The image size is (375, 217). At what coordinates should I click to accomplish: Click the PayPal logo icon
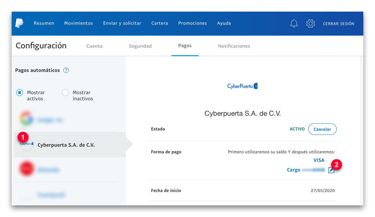pyautogui.click(x=19, y=23)
